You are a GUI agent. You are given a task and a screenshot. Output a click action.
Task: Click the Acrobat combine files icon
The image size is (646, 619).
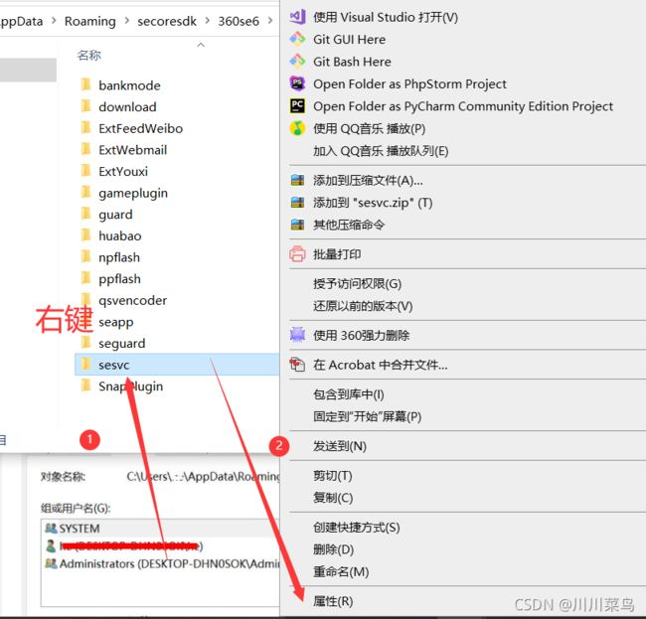pyautogui.click(x=297, y=365)
